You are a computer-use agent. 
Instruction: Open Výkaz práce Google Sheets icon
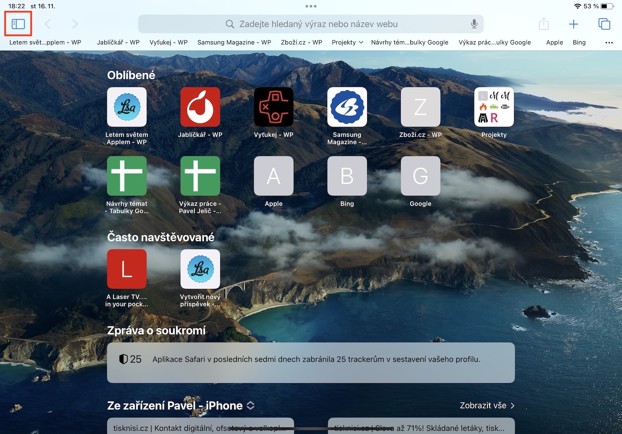[x=200, y=176]
